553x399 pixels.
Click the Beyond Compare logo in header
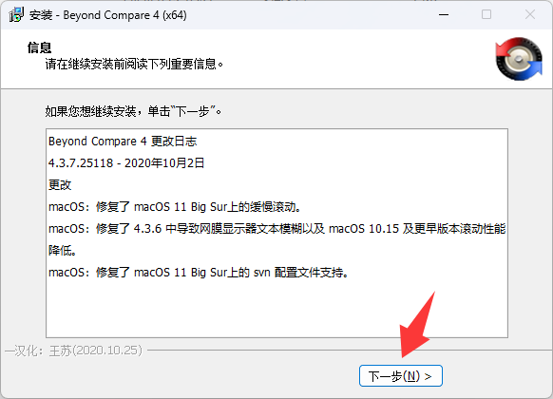519,59
